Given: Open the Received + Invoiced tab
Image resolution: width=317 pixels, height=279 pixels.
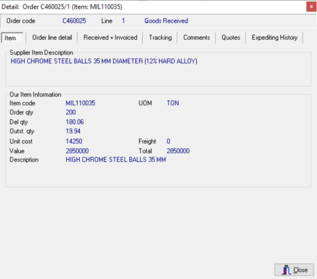Looking at the screenshot, I should pos(110,38).
